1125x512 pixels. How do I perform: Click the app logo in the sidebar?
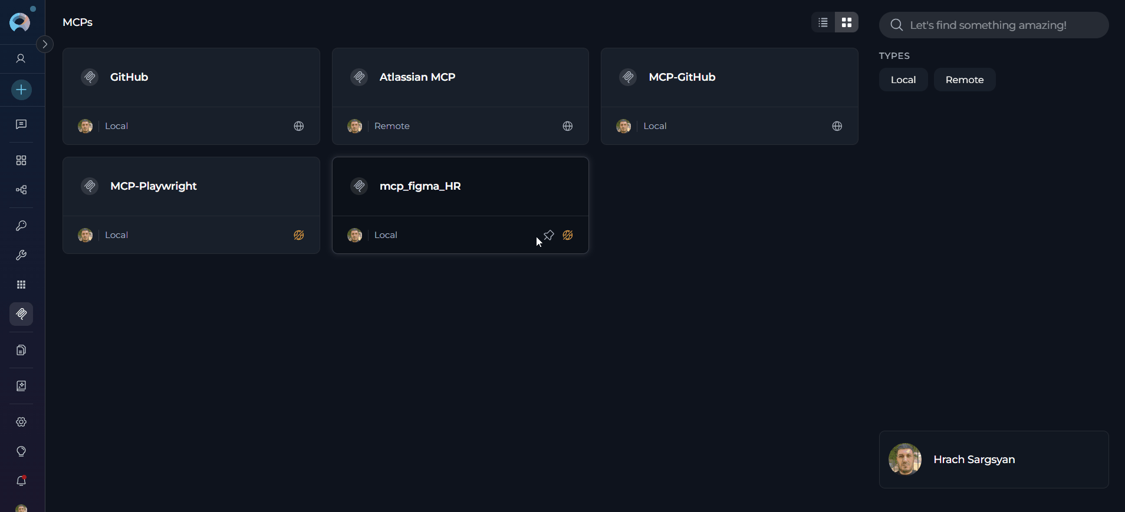tap(20, 22)
